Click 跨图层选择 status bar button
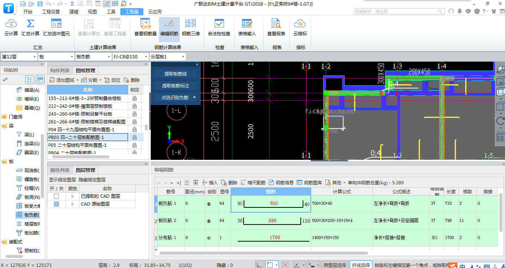The image size is (505, 268). (335, 265)
